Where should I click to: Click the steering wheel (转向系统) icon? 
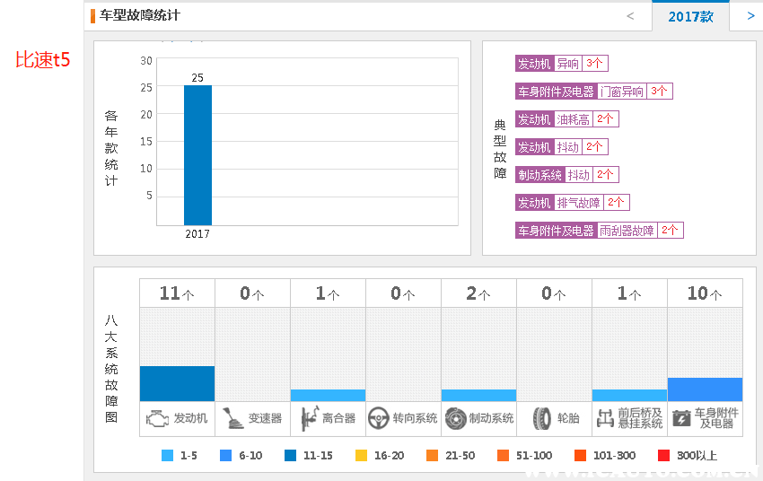379,418
